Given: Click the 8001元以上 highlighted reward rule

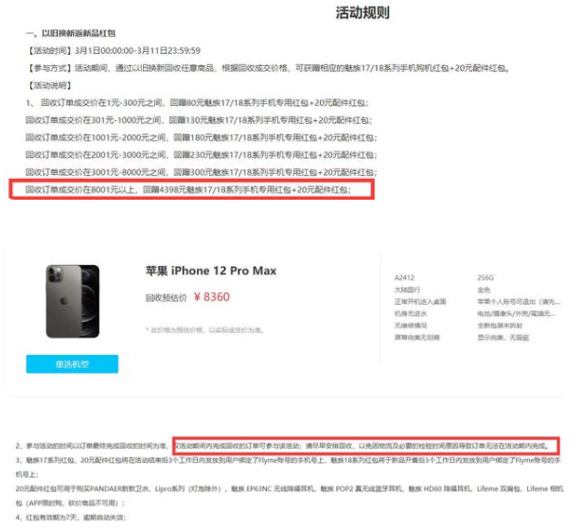Looking at the screenshot, I should (x=188, y=189).
